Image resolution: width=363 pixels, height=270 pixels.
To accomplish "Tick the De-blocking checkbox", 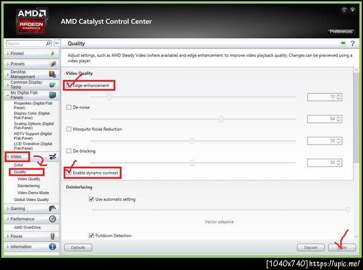I will (x=69, y=151).
